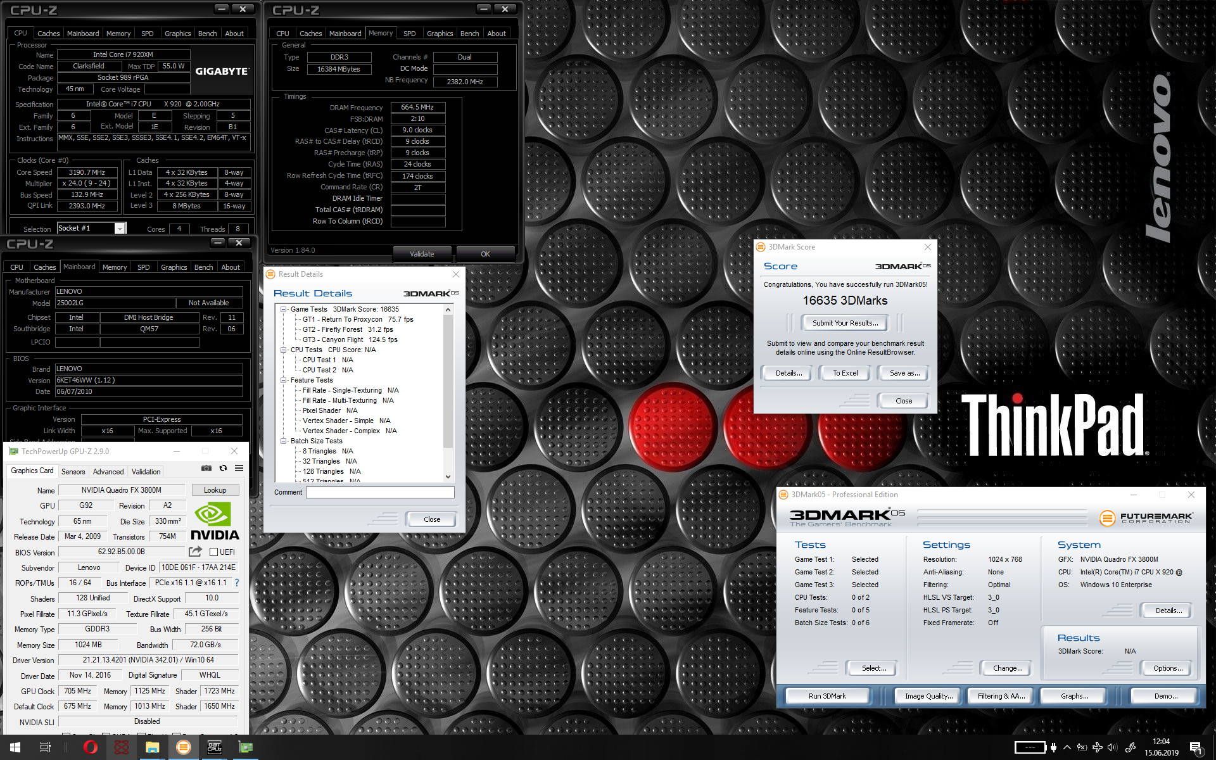
Task: Click the power plug tray icon
Action: point(1053,747)
